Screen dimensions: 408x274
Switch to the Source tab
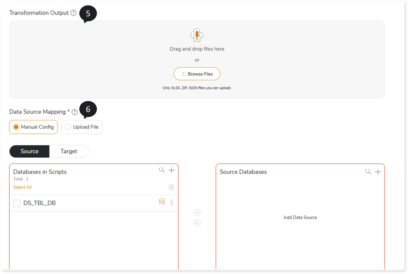coord(29,151)
